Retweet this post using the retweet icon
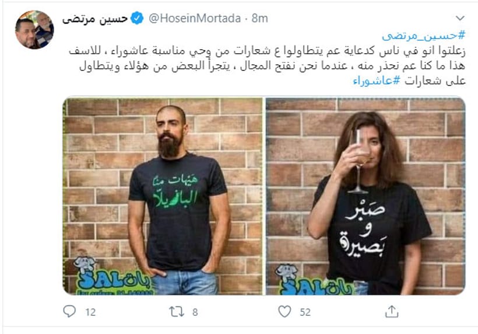 point(177,312)
